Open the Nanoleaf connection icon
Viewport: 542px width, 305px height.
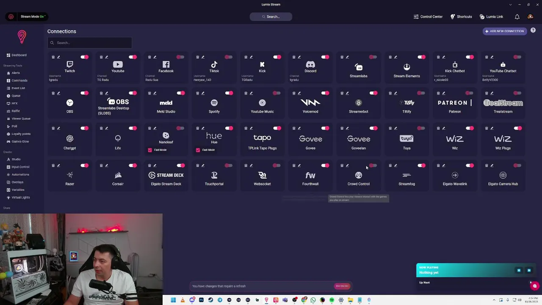pyautogui.click(x=166, y=136)
